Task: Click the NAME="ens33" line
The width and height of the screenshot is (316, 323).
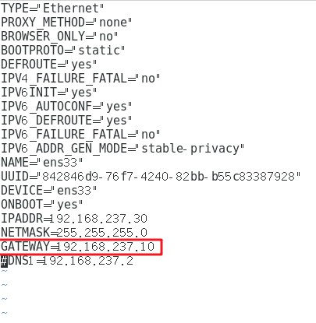Action: pyautogui.click(x=42, y=162)
